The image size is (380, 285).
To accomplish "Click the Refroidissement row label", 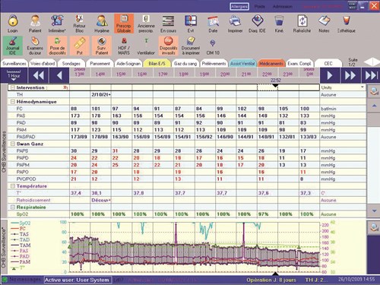I will [33, 200].
